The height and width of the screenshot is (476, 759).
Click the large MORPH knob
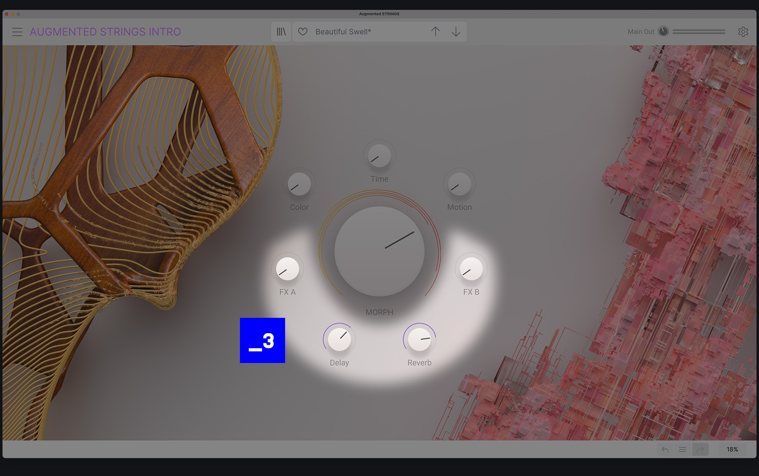point(379,251)
